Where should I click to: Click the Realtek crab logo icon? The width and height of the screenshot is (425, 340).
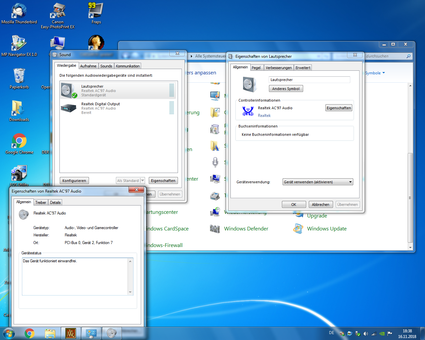coord(248,111)
